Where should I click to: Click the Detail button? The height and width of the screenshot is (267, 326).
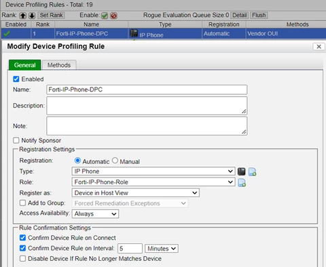coord(240,15)
